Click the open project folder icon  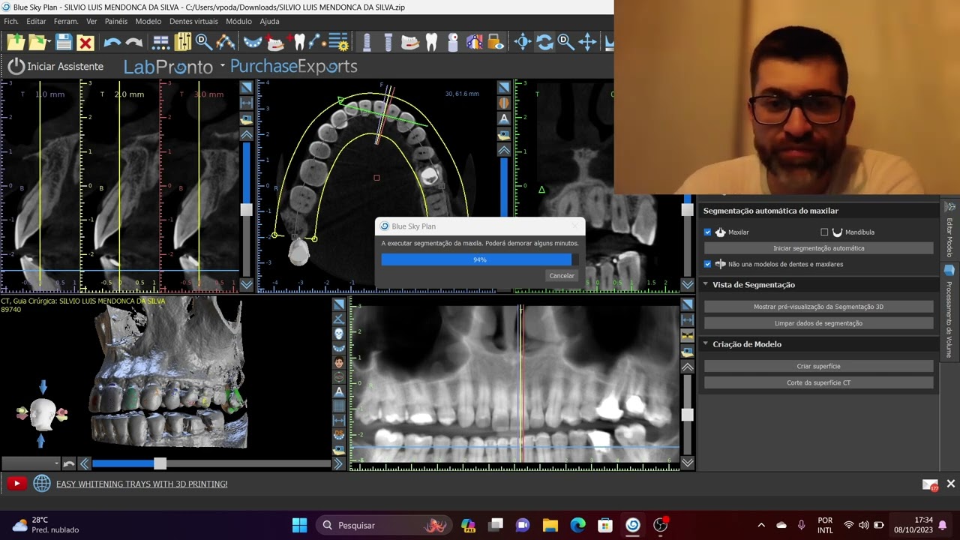click(x=38, y=42)
